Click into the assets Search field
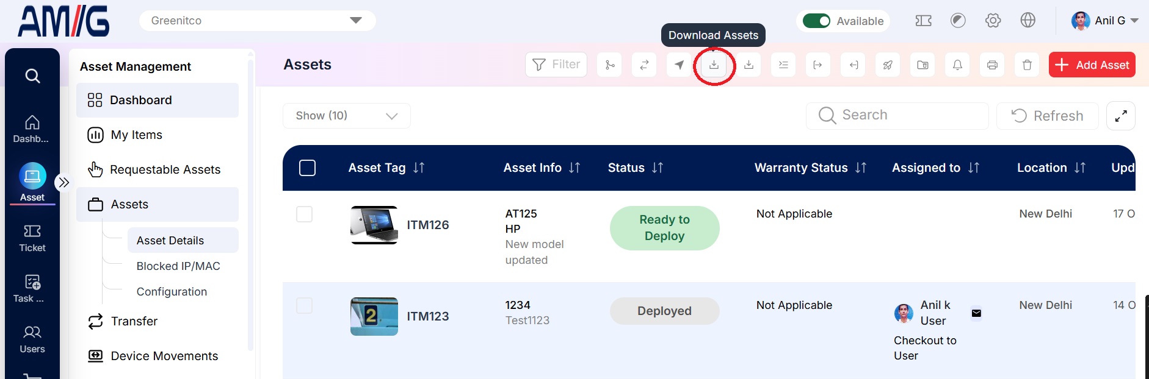 [897, 116]
